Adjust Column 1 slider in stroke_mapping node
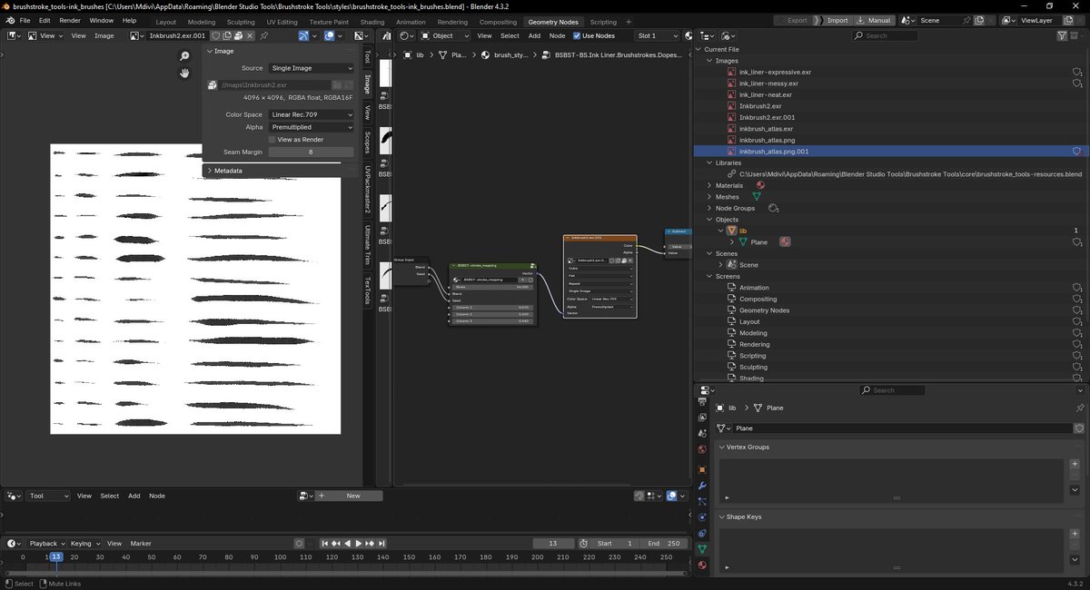The image size is (1090, 590). (x=492, y=308)
